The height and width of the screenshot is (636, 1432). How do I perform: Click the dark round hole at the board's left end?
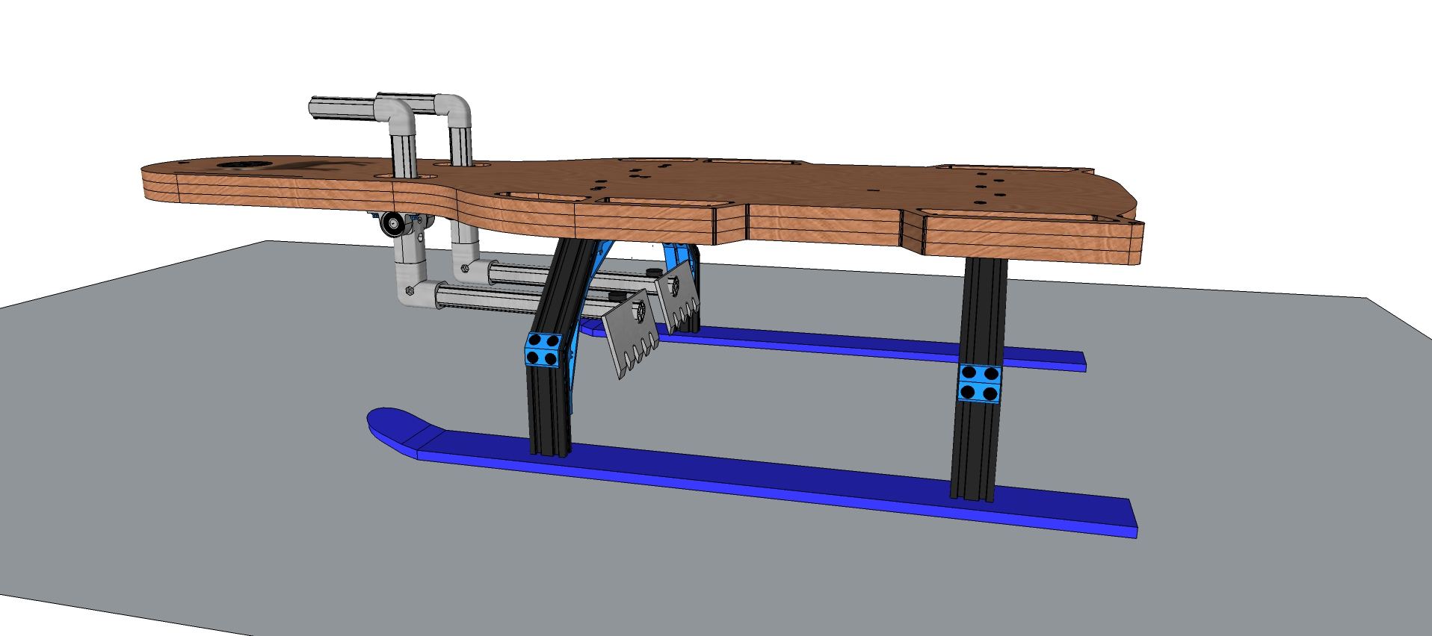[240, 164]
